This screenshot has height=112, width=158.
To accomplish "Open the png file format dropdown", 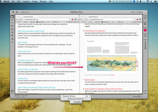I will 87,96.
